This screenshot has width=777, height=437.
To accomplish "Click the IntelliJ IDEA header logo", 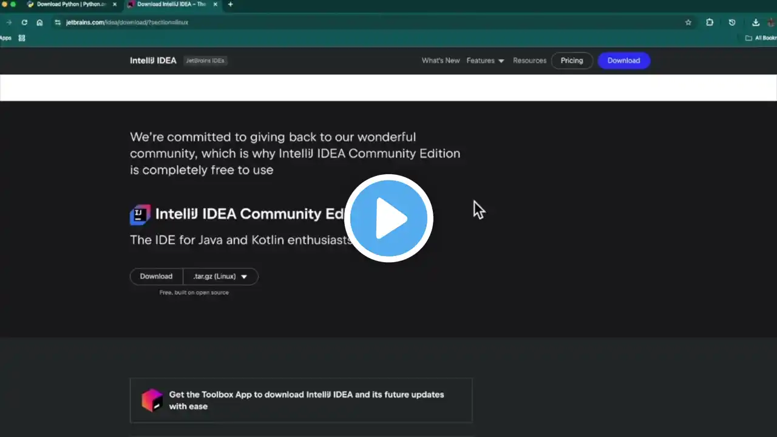I will (x=153, y=61).
